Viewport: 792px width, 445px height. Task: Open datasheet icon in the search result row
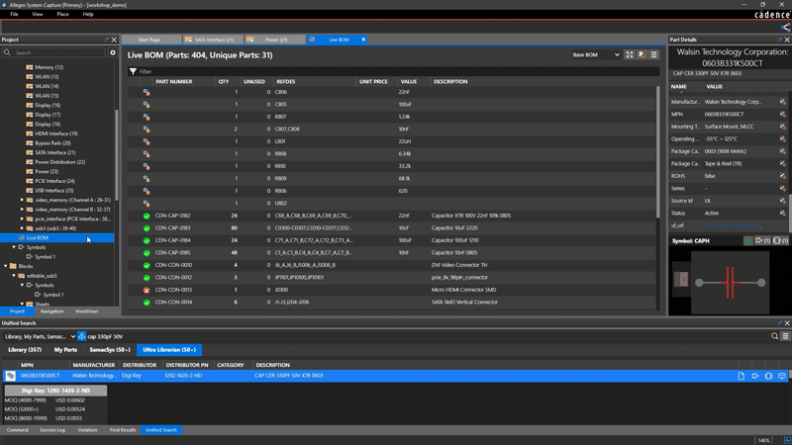click(x=741, y=376)
